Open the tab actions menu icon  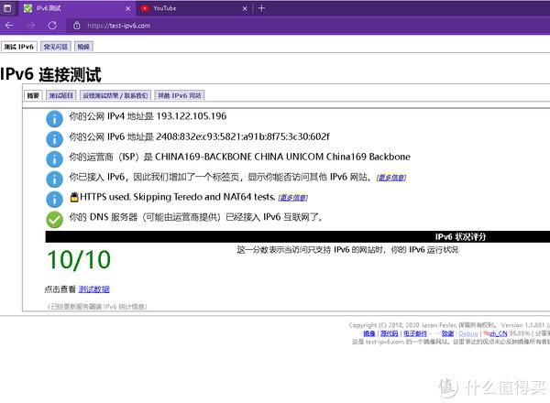click(x=7, y=8)
